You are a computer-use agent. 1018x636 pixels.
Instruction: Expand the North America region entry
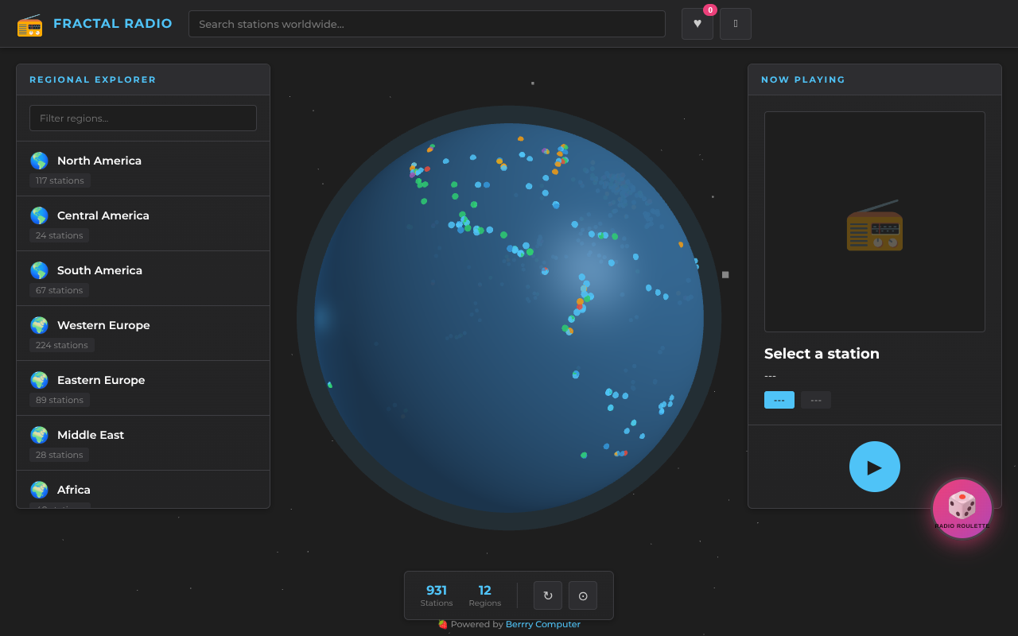click(143, 168)
